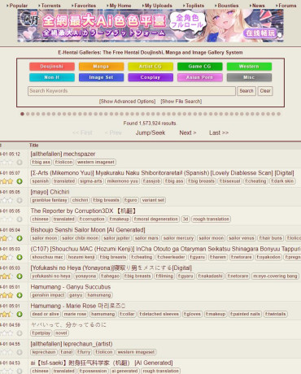Expand Show File Search

[x=181, y=102]
